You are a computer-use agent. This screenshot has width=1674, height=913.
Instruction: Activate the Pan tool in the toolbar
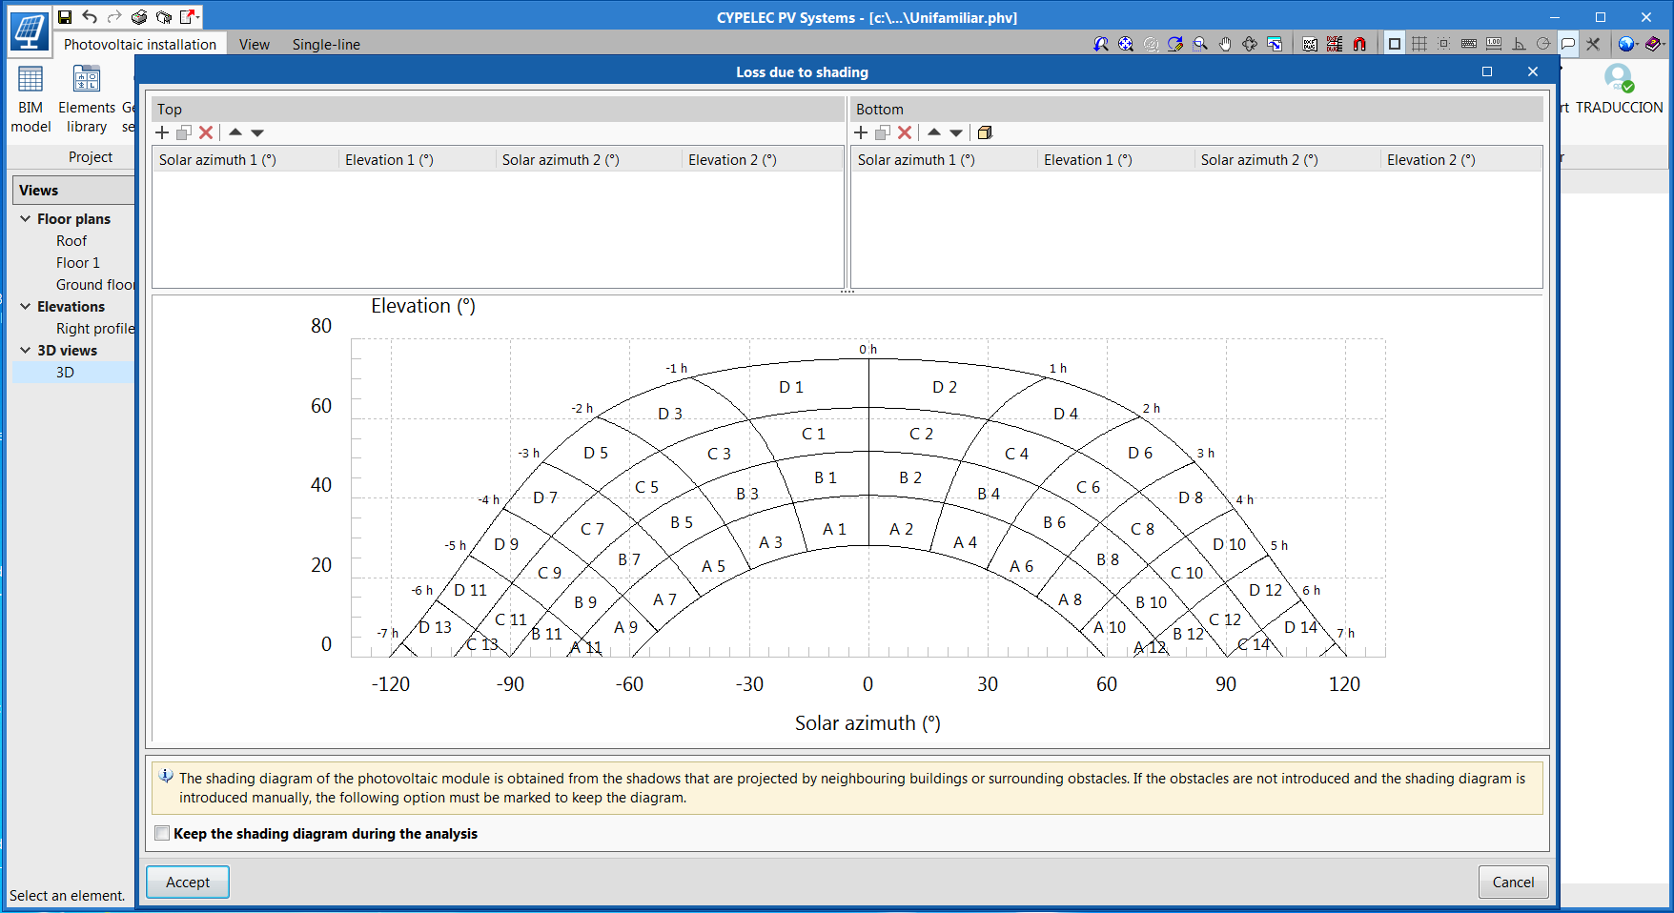pyautogui.click(x=1225, y=43)
